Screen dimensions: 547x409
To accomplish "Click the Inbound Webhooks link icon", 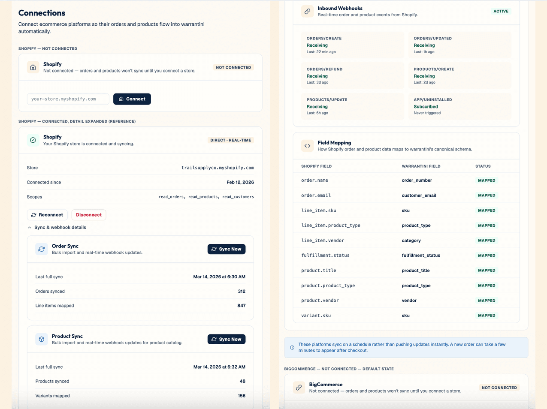I will click(307, 12).
